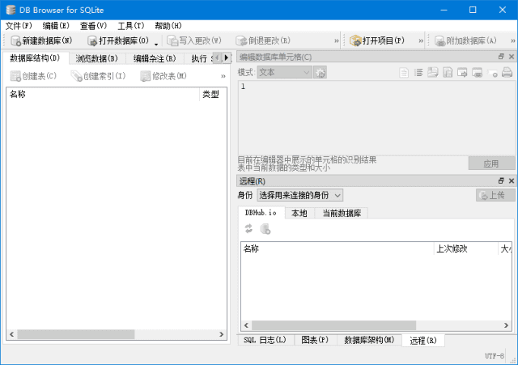Expand overflow chevron after 修改表
Viewport: 518px width, 365px height.
[223, 76]
